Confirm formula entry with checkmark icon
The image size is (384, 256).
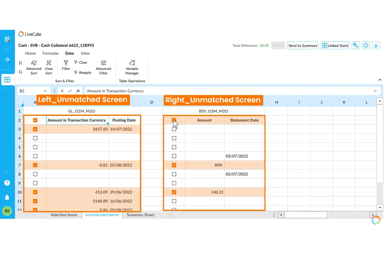(x=70, y=91)
